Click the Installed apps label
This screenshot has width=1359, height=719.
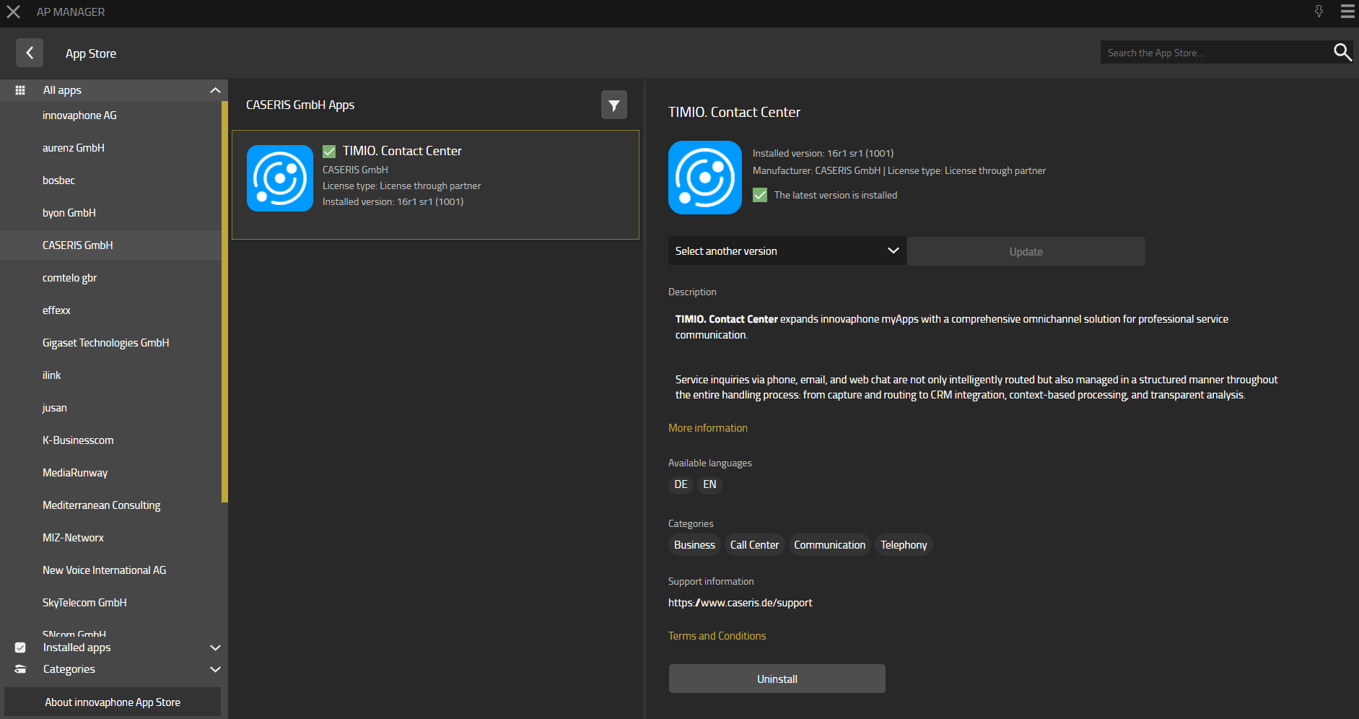click(77, 648)
